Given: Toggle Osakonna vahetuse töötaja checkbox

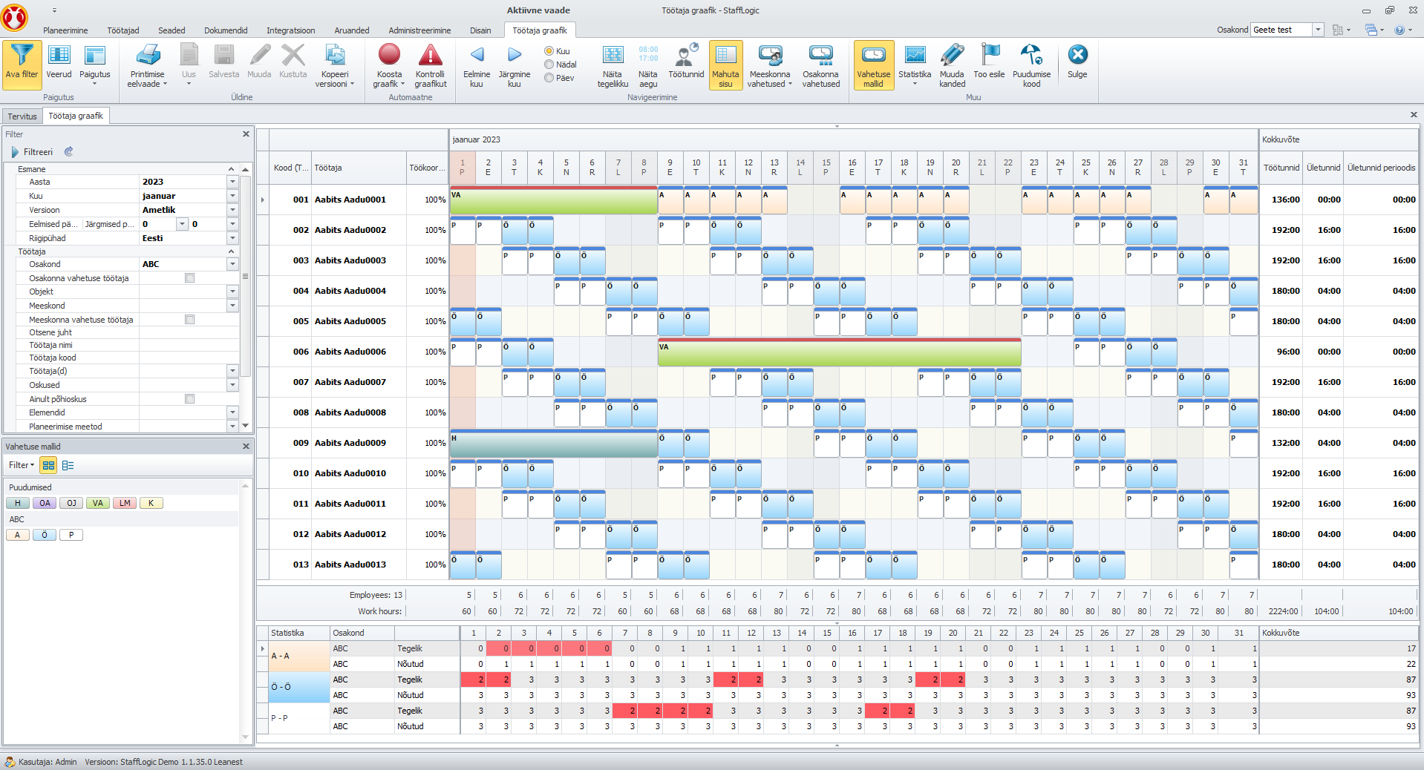Looking at the screenshot, I should pyautogui.click(x=189, y=278).
